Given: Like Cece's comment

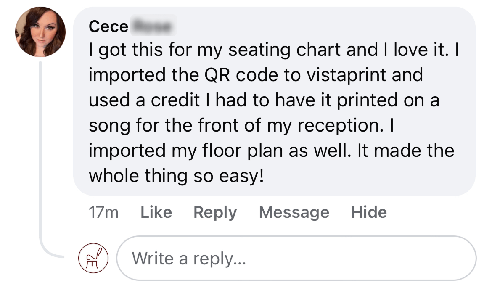Looking at the screenshot, I should (x=156, y=212).
